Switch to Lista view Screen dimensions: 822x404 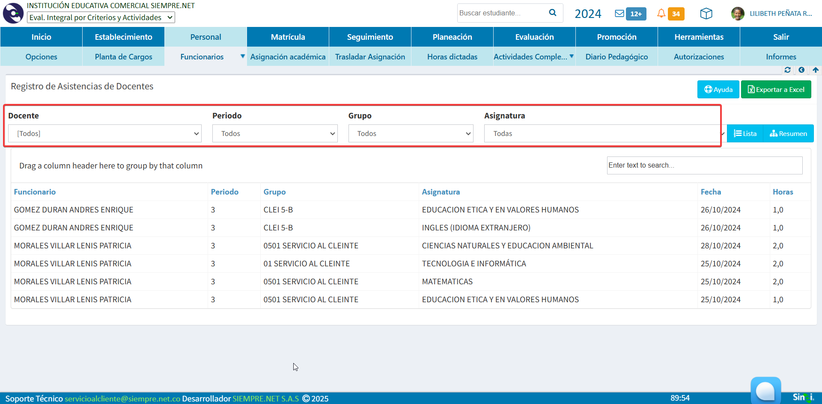745,133
